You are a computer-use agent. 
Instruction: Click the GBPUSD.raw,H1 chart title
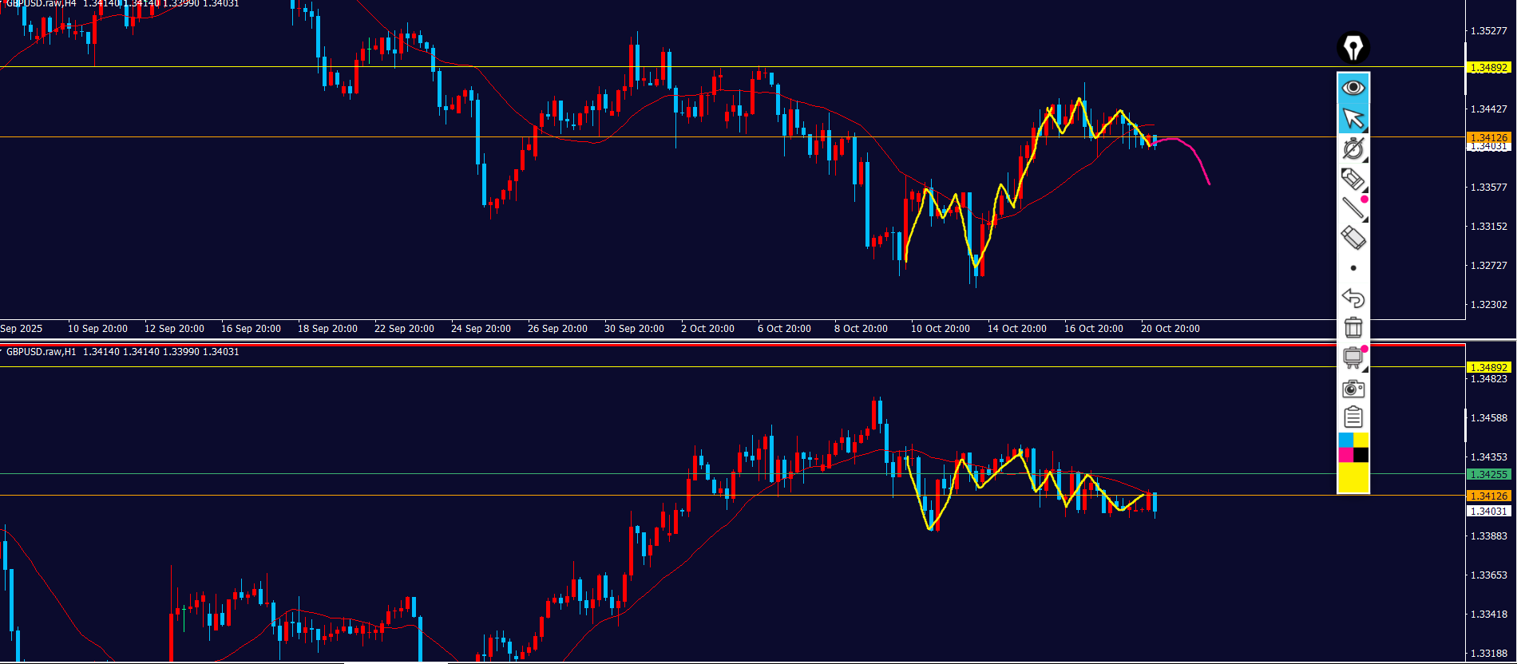click(42, 352)
